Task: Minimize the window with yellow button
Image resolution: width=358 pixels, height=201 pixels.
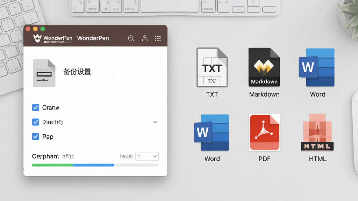Action: click(x=35, y=29)
